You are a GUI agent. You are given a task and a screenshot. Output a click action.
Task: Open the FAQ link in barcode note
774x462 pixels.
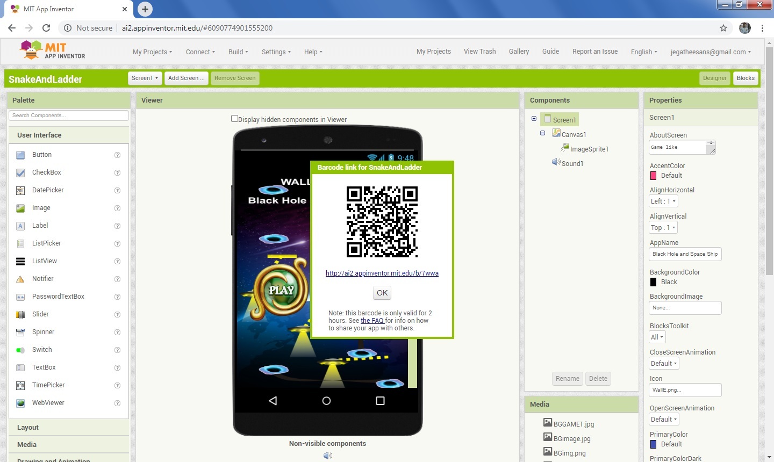(372, 321)
